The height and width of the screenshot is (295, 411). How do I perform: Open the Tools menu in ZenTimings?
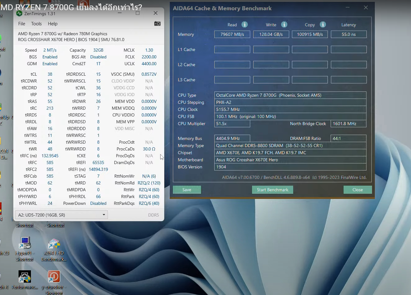click(36, 24)
